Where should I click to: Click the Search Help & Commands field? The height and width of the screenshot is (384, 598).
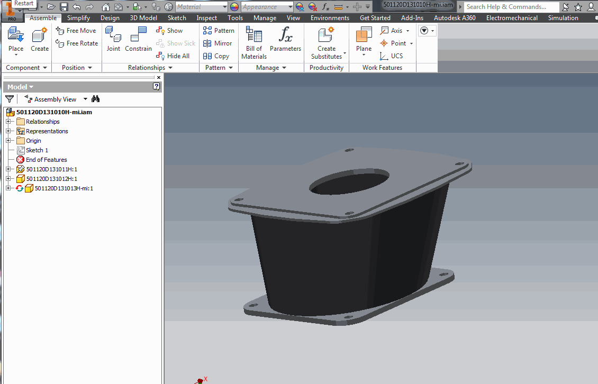pos(511,7)
